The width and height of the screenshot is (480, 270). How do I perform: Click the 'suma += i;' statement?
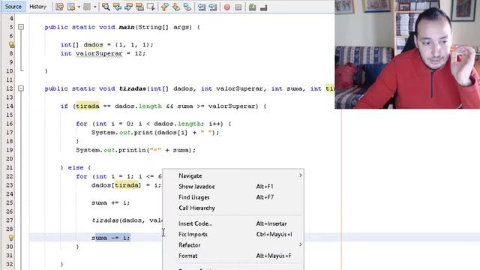(110, 203)
